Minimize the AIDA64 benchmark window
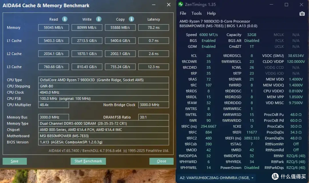This screenshot has width=309, height=183. pyautogui.click(x=154, y=5)
